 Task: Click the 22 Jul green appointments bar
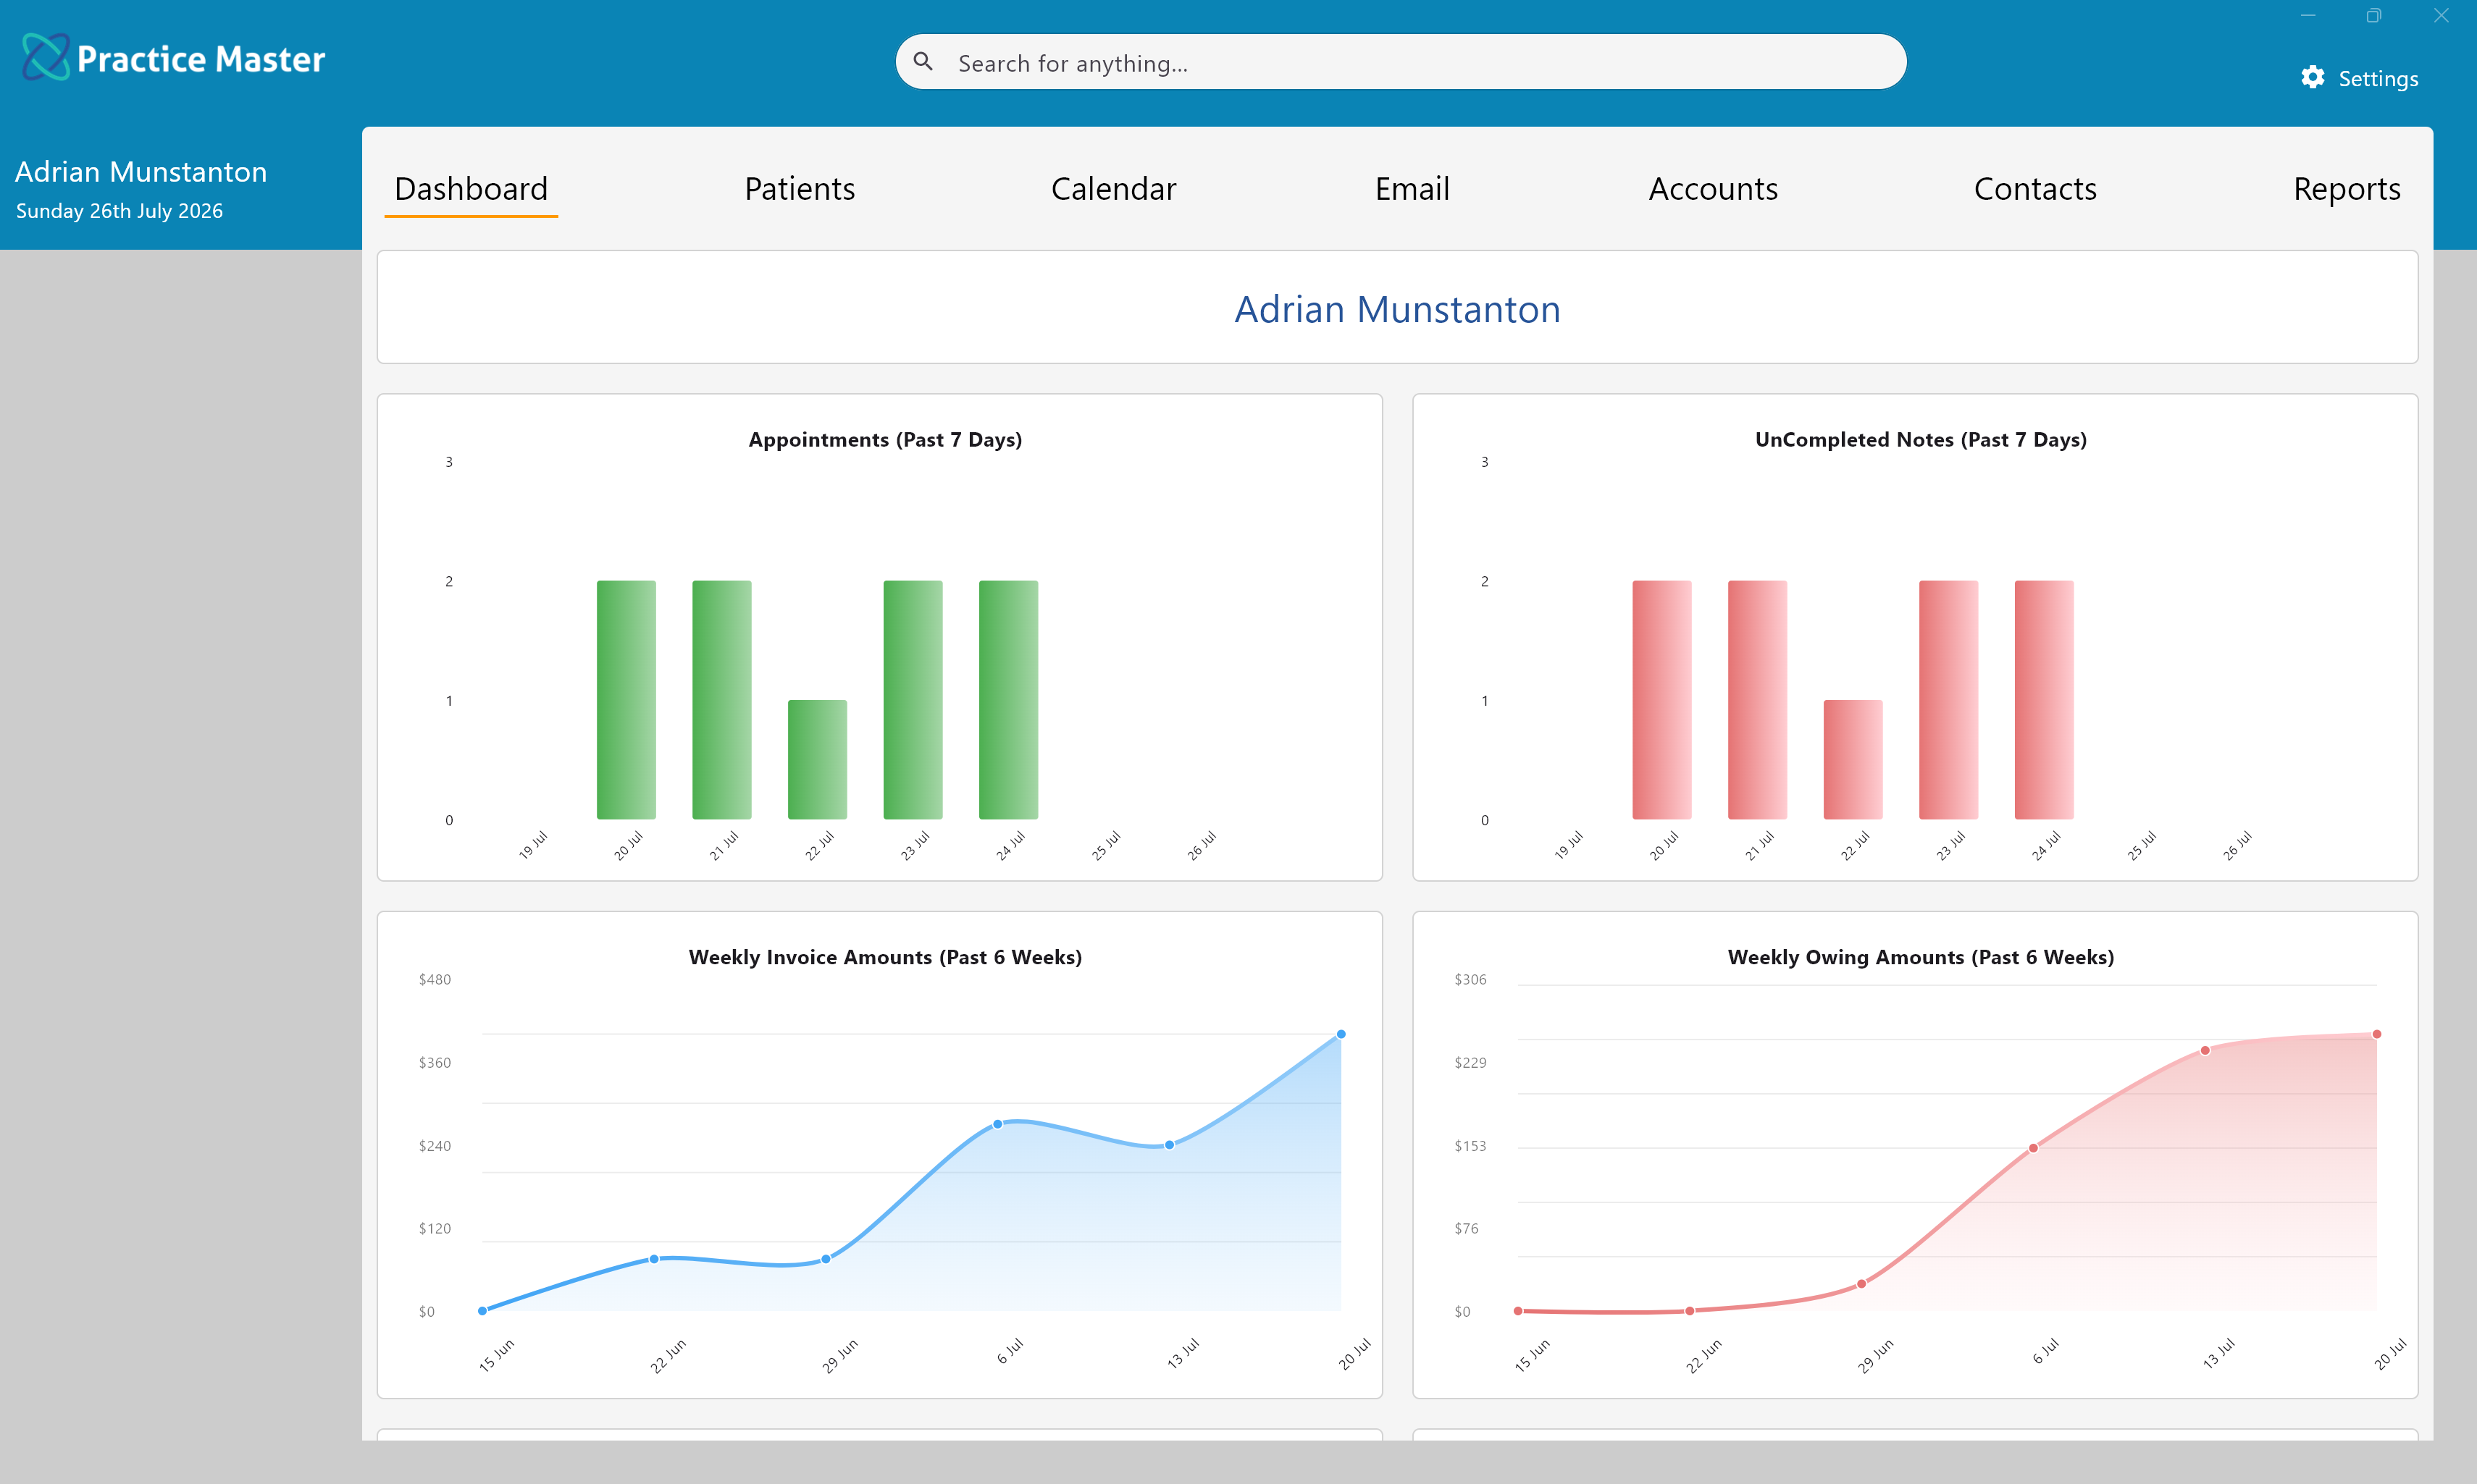(x=817, y=760)
